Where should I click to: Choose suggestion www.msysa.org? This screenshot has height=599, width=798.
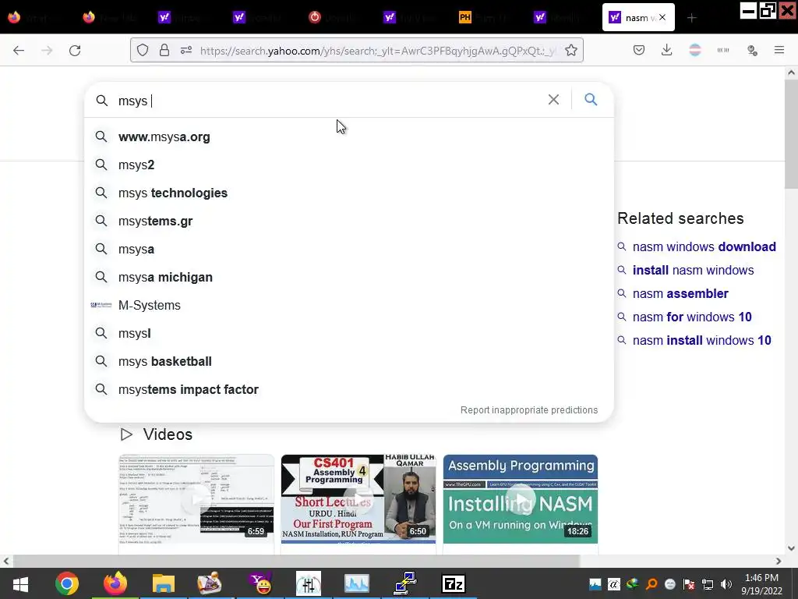[348, 137]
